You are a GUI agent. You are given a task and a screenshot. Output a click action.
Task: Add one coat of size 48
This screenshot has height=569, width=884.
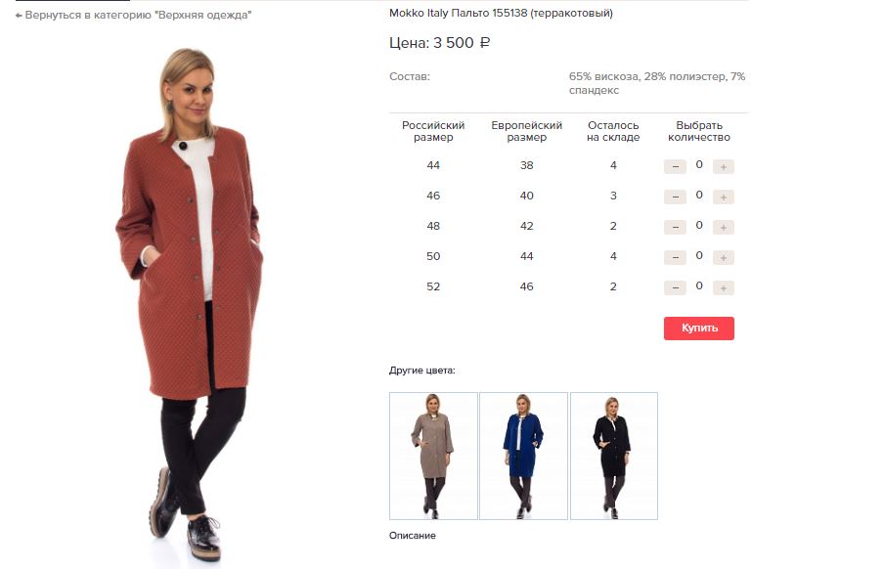click(x=724, y=227)
